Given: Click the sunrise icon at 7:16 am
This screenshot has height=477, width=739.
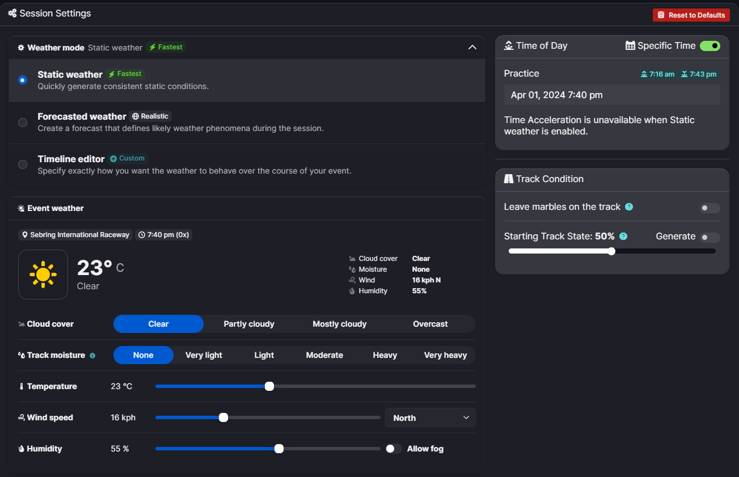Looking at the screenshot, I should click(x=644, y=74).
